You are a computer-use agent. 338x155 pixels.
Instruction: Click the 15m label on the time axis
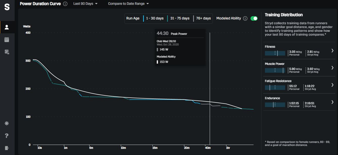[155, 148]
